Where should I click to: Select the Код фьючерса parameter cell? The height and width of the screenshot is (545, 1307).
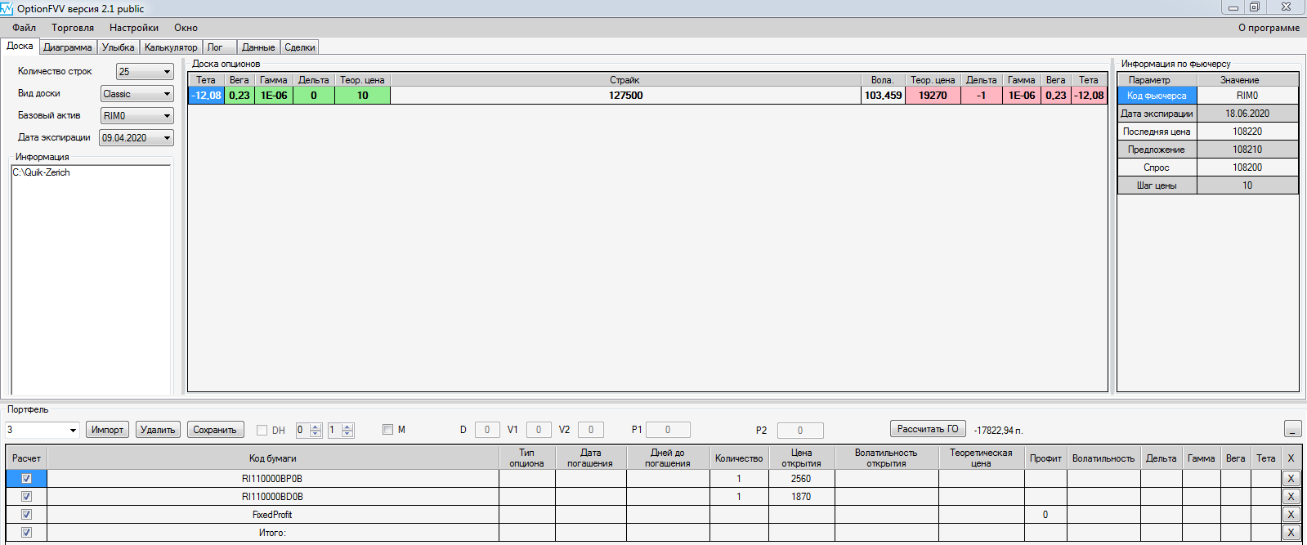tap(1157, 96)
